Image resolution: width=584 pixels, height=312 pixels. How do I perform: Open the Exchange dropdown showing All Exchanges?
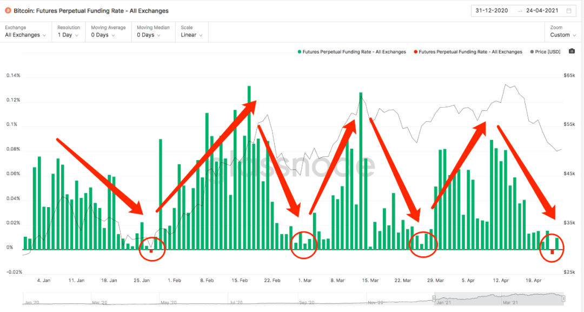25,32
